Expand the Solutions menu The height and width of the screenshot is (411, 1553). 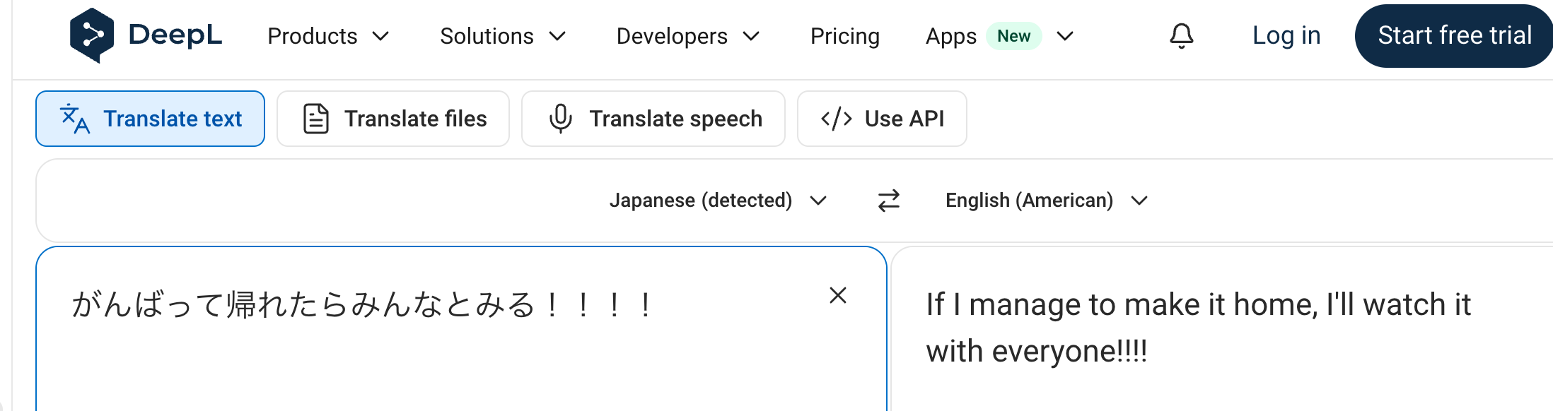(503, 36)
